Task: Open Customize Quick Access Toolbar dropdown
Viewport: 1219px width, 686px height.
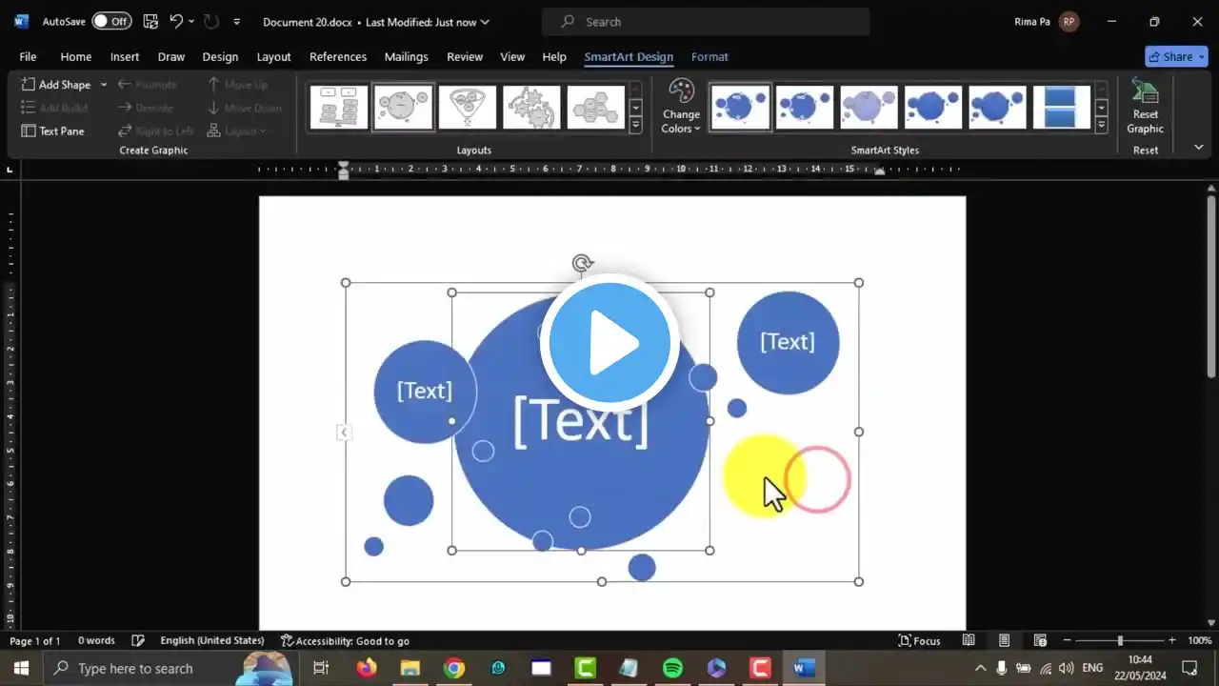Action: 236,21
